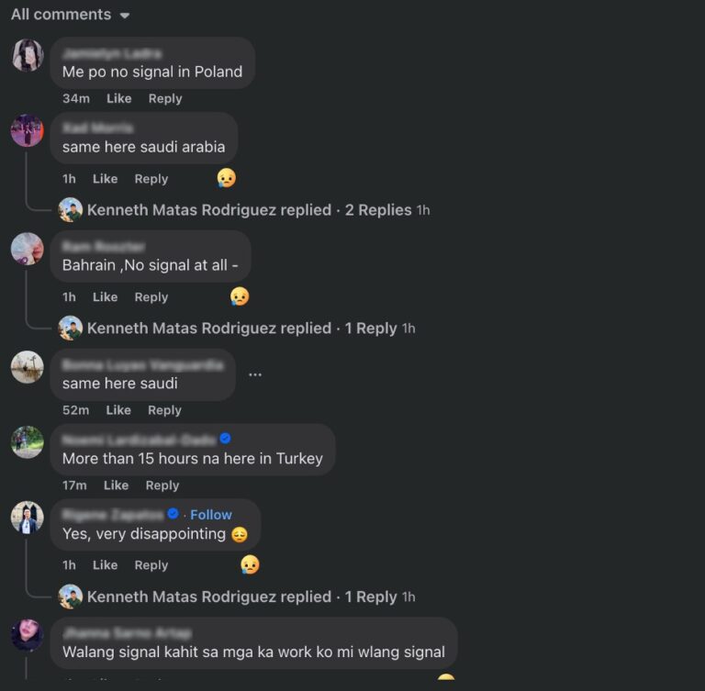Click commenter avatar on the Poland comment
The image size is (705, 691).
(28, 55)
